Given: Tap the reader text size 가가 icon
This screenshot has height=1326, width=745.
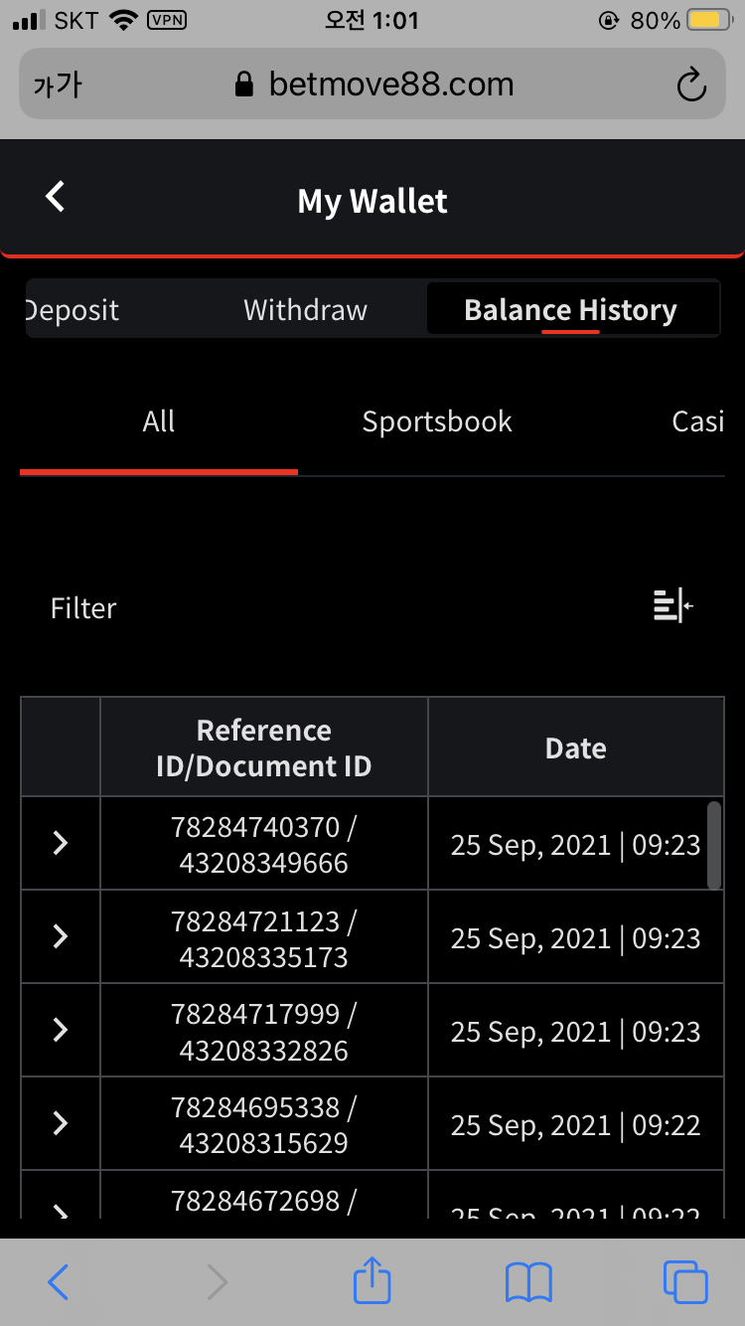Looking at the screenshot, I should click(x=58, y=85).
